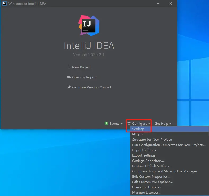The height and width of the screenshot is (196, 209).
Task: Click the Version 2020.2.1 text
Action: (x=89, y=55)
